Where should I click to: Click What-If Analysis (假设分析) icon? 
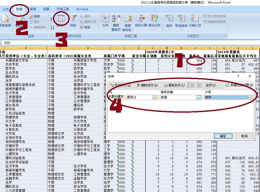(x=154, y=18)
